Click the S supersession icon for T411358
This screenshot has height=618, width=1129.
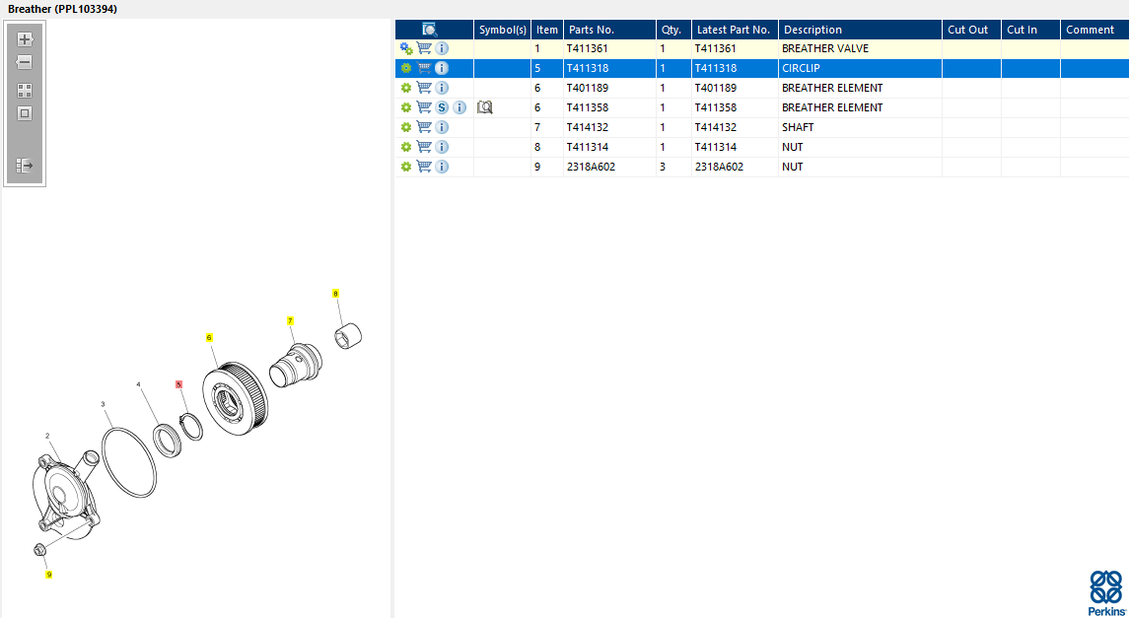pos(442,107)
